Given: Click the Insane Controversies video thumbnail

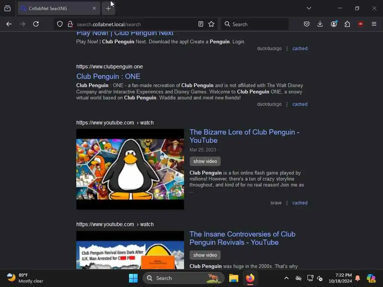Looking at the screenshot, I should point(130,250).
